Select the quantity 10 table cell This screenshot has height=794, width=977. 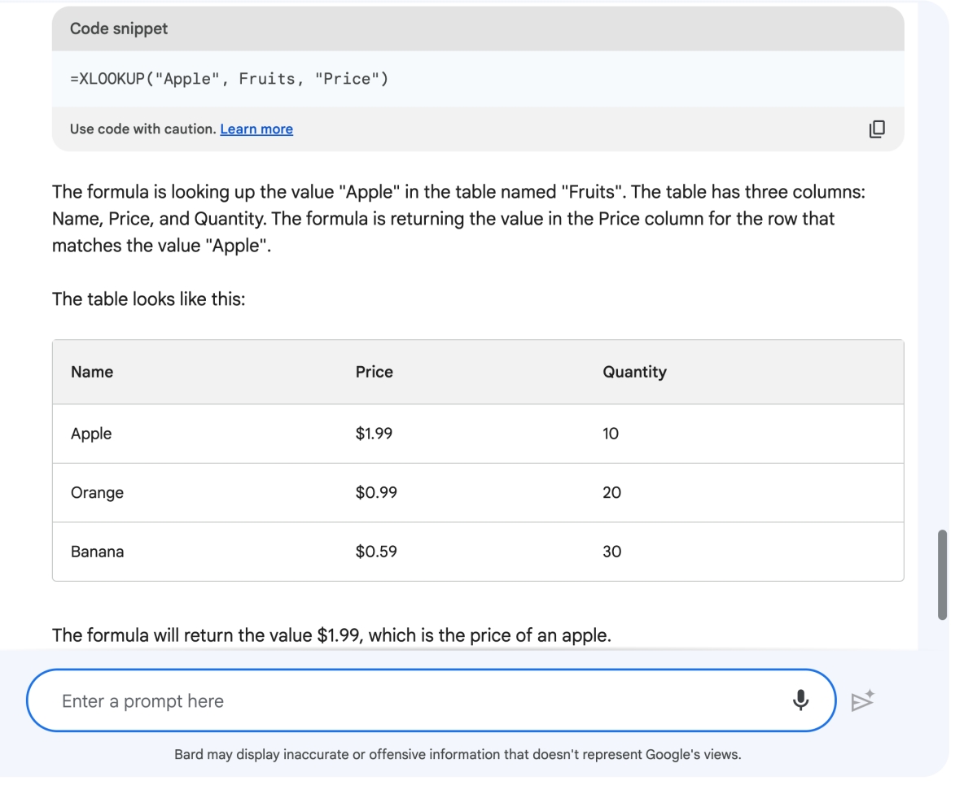pyautogui.click(x=611, y=434)
